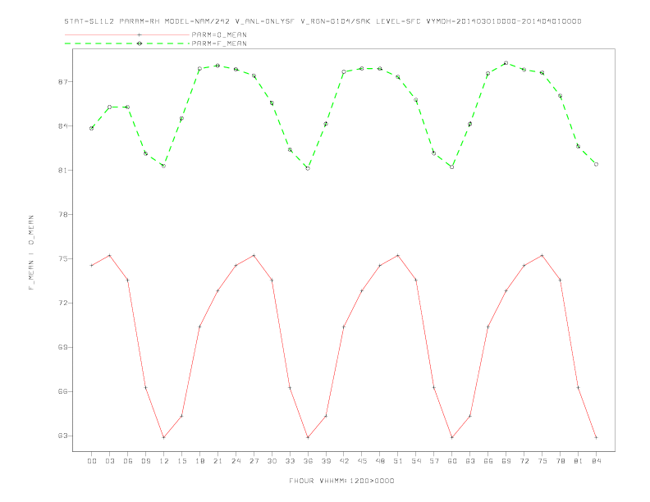Viewport: 650px width, 502px height.
Task: Click the green F_MEAN data point at hour 36
Action: [x=308, y=168]
